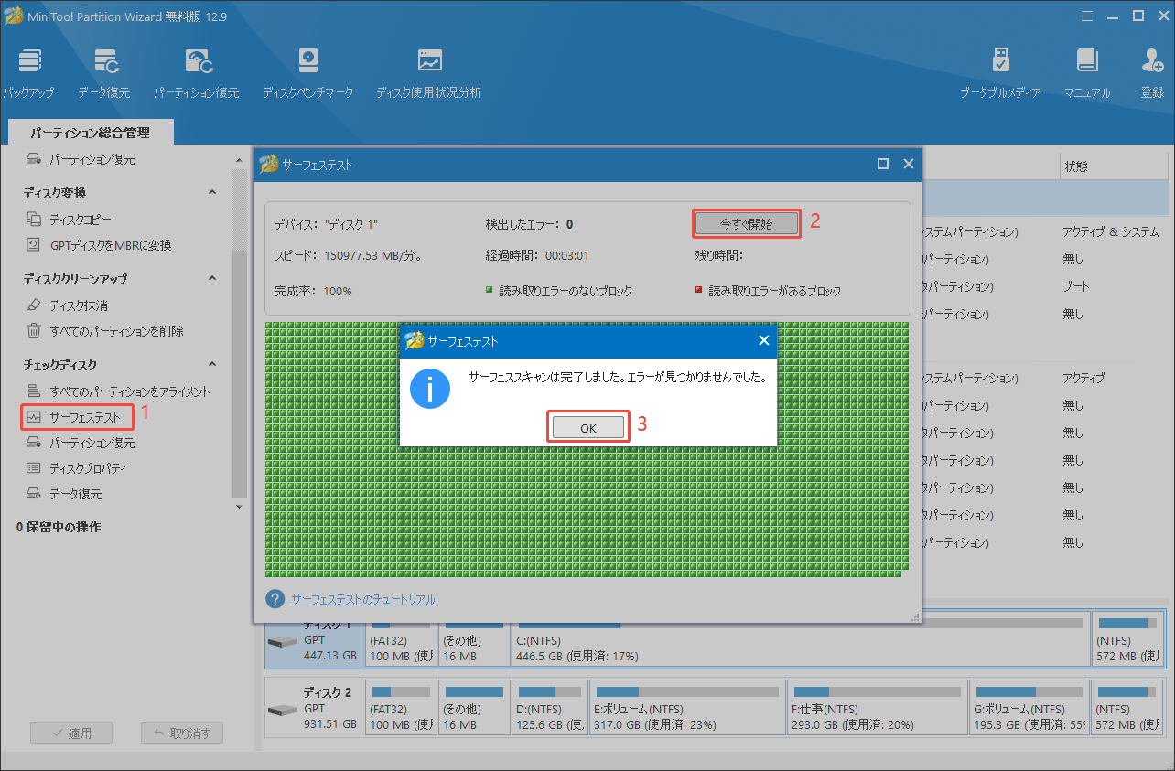
Task: Switch to パーティション総合管理 tab
Action: click(x=90, y=133)
